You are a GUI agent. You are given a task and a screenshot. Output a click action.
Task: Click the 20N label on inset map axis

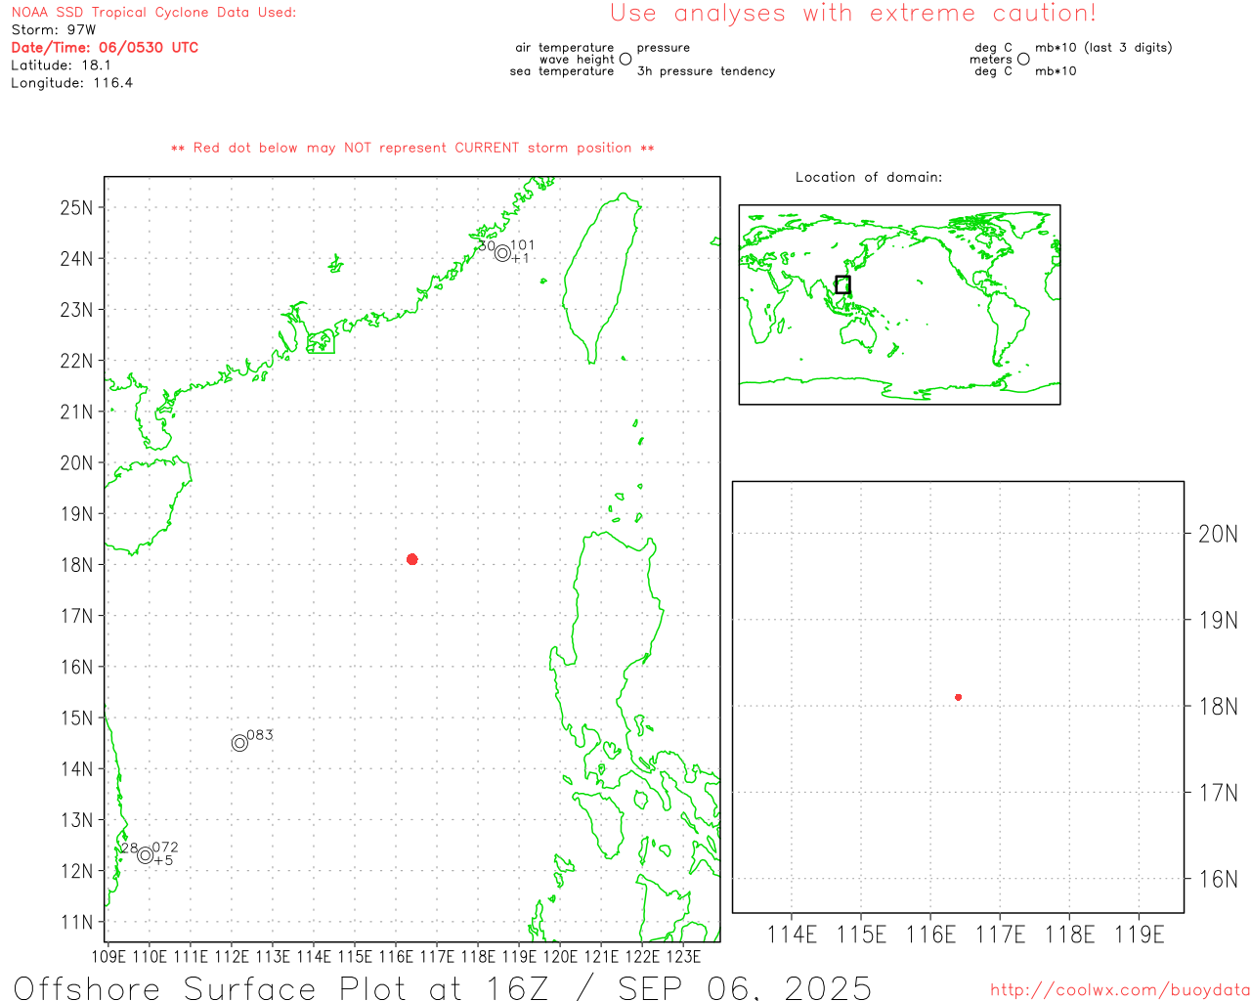pos(1218,534)
